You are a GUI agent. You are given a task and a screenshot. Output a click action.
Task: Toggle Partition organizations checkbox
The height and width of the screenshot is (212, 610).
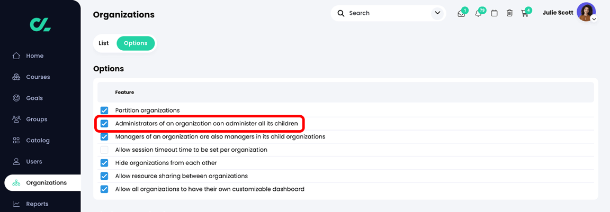104,110
